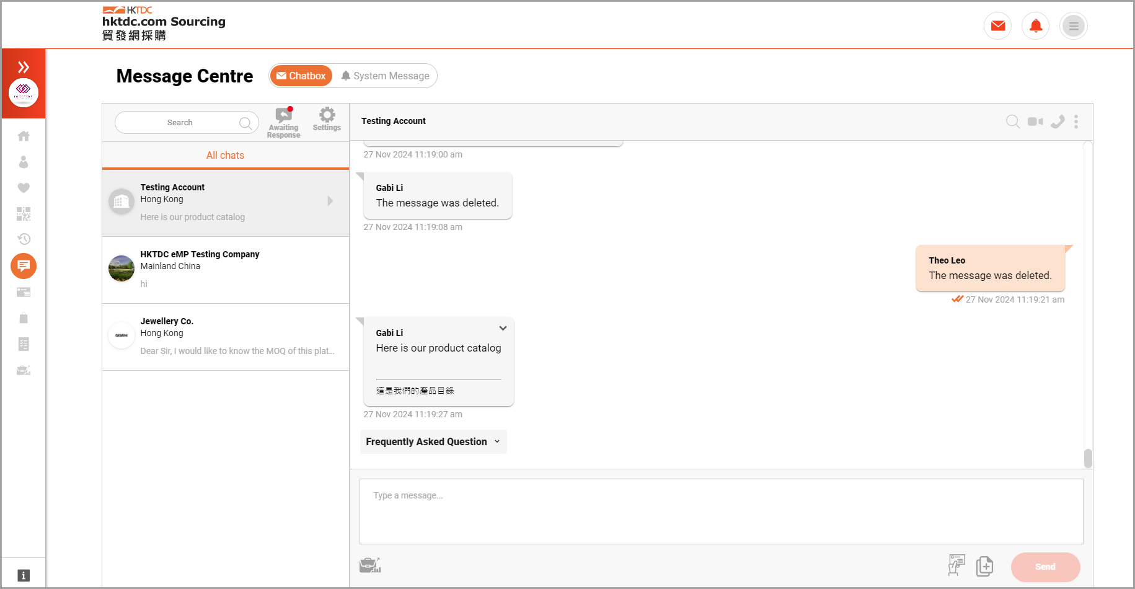Screen dimensions: 1135x589
Task: Click the info icon at sidebar bottom
Action: click(x=24, y=575)
